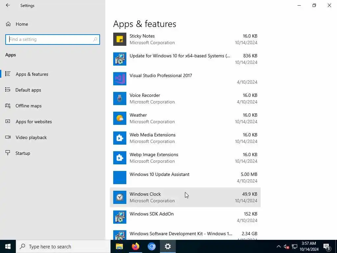Click the Home house icon

click(x=8, y=24)
